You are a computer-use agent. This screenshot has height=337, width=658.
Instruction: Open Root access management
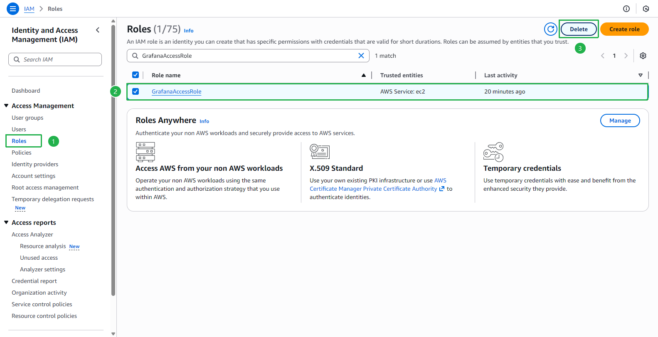click(x=45, y=187)
